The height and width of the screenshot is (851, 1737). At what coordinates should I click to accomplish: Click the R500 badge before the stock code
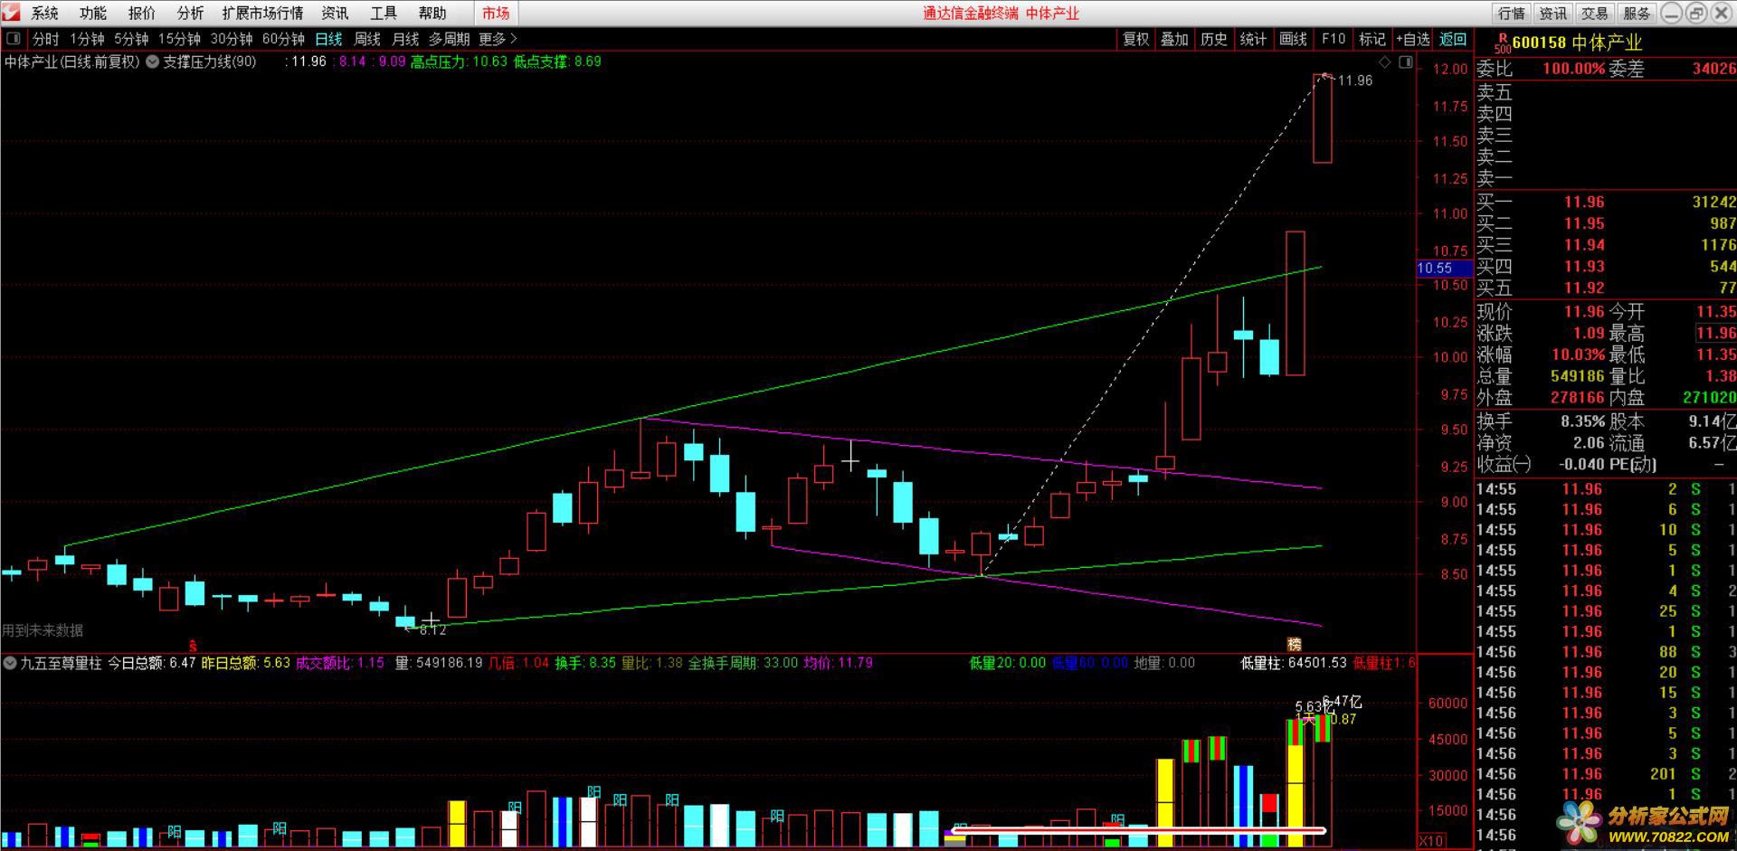[x=1503, y=43]
